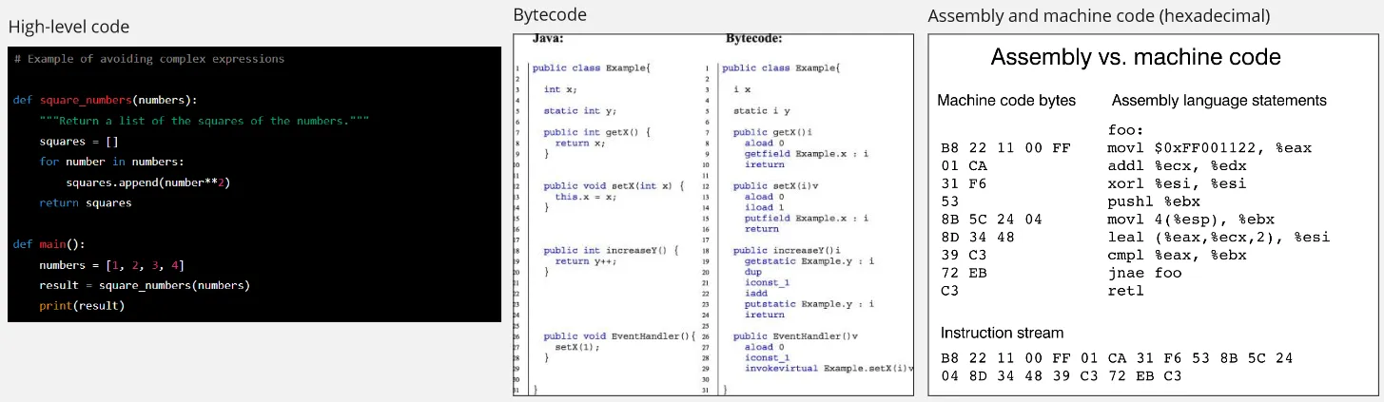
Task: Click bytes "39 C3" beside the cmpl statement
Action: tap(963, 255)
